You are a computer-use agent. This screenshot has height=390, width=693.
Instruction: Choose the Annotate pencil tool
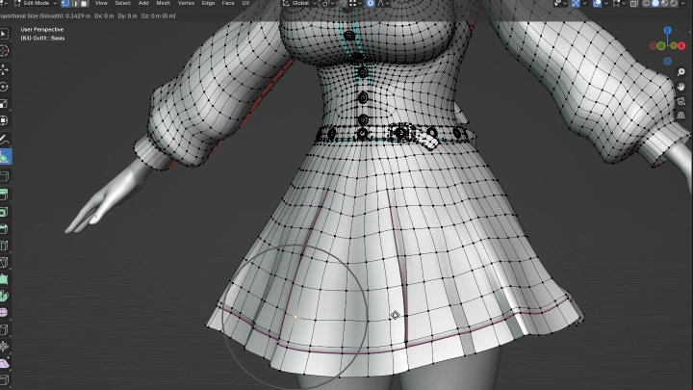pyautogui.click(x=5, y=140)
